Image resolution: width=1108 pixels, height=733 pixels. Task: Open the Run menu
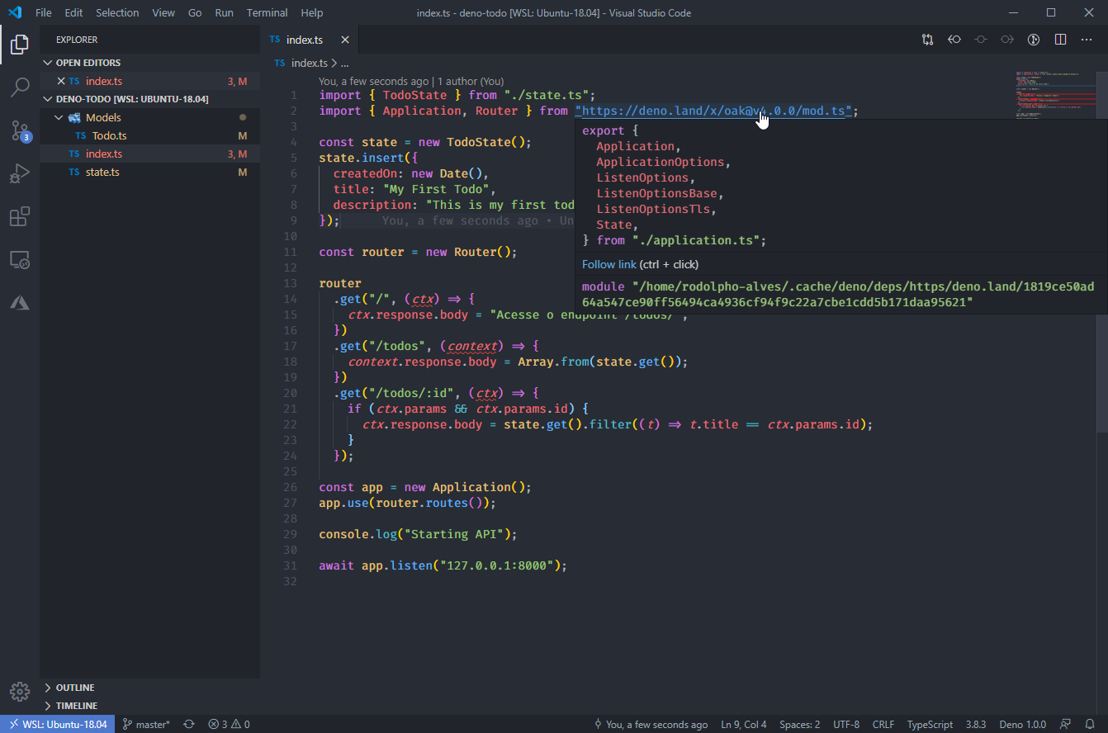coord(224,12)
